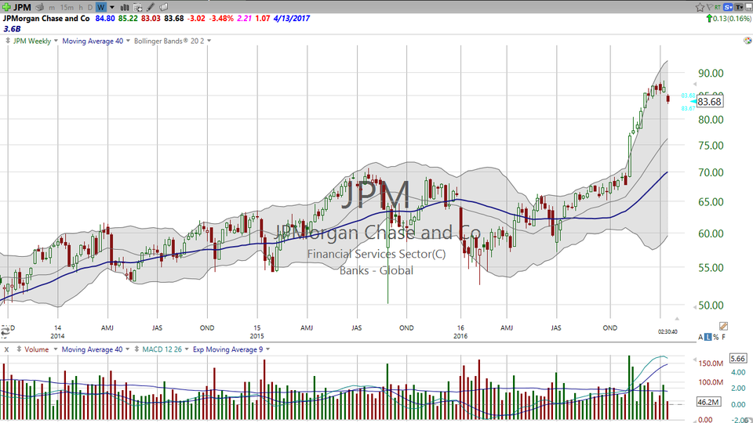Screen dimensions: 753x423
Task: Open the time frame dropdown arrow
Action: (112, 7)
